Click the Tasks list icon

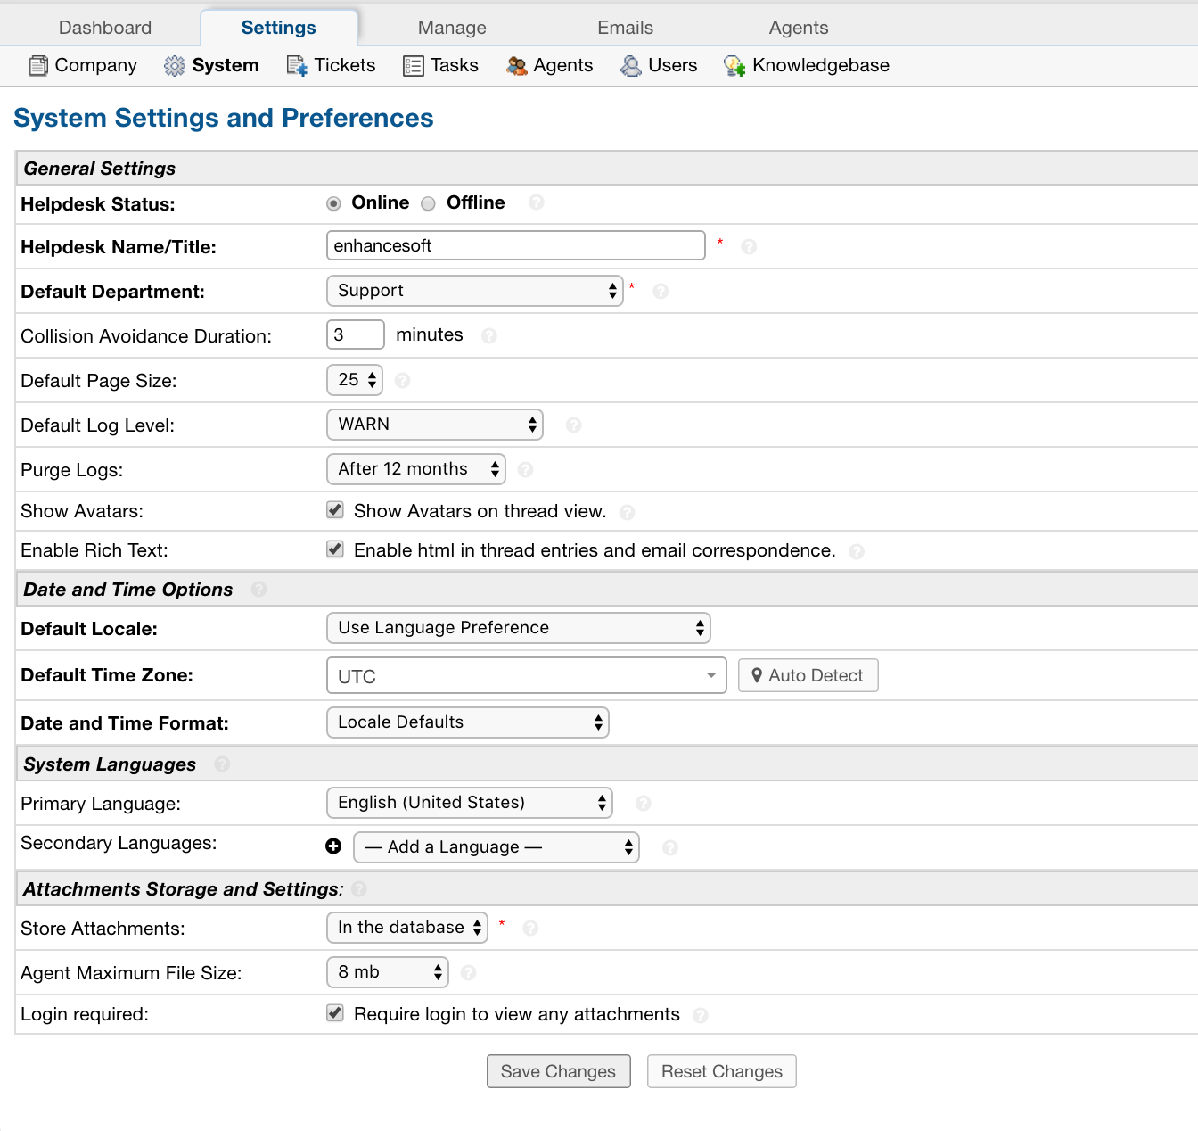tap(413, 66)
